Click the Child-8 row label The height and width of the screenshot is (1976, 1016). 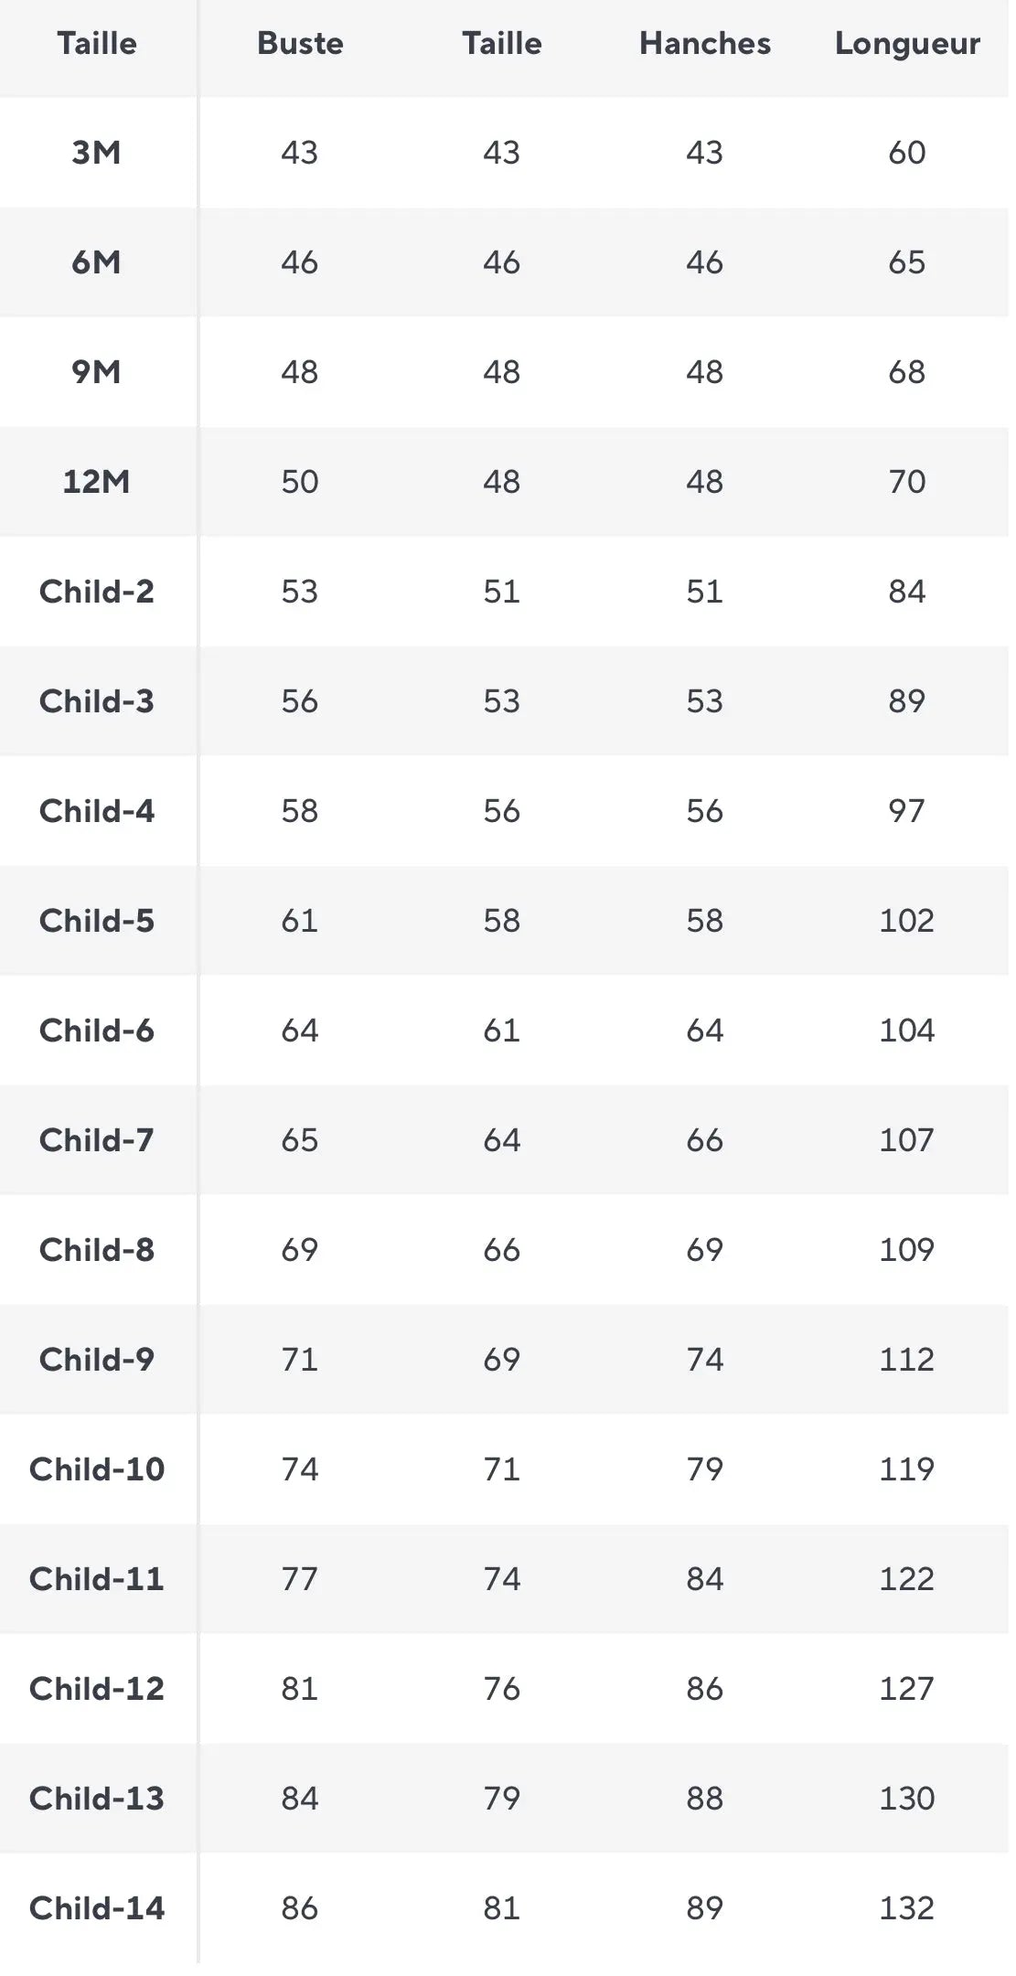96,1250
